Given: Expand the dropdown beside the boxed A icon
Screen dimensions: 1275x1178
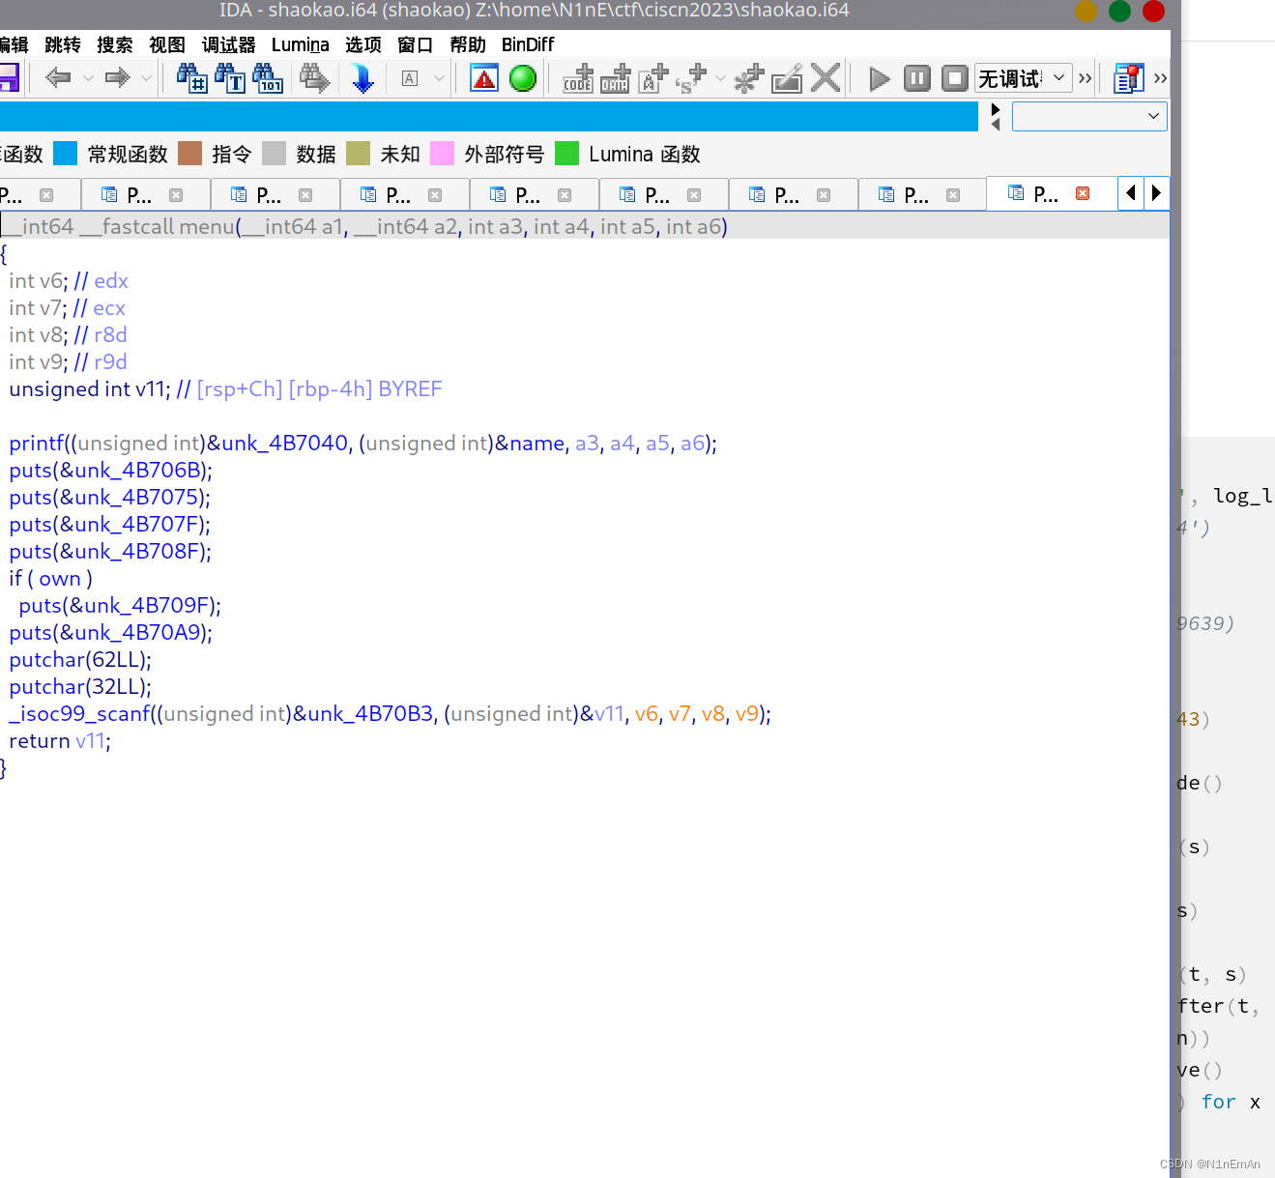Looking at the screenshot, I should click(439, 78).
